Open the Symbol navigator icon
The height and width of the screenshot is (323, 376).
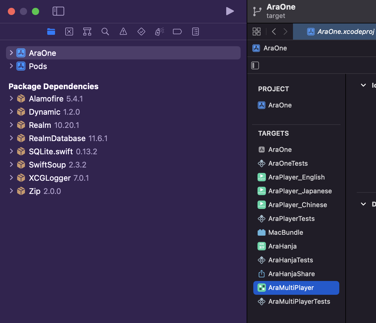[x=87, y=32]
